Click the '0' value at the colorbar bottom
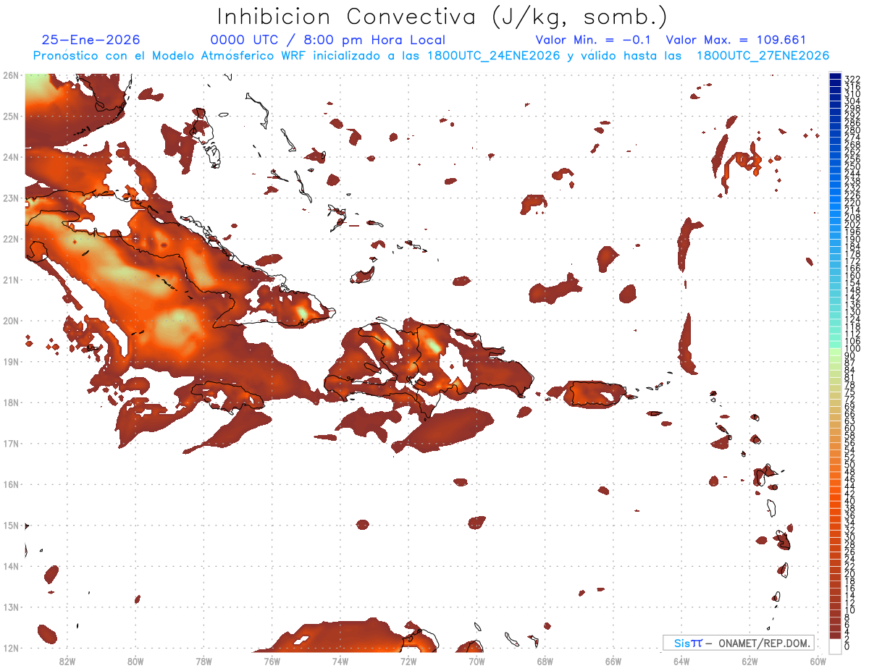869x671 pixels. coord(848,646)
